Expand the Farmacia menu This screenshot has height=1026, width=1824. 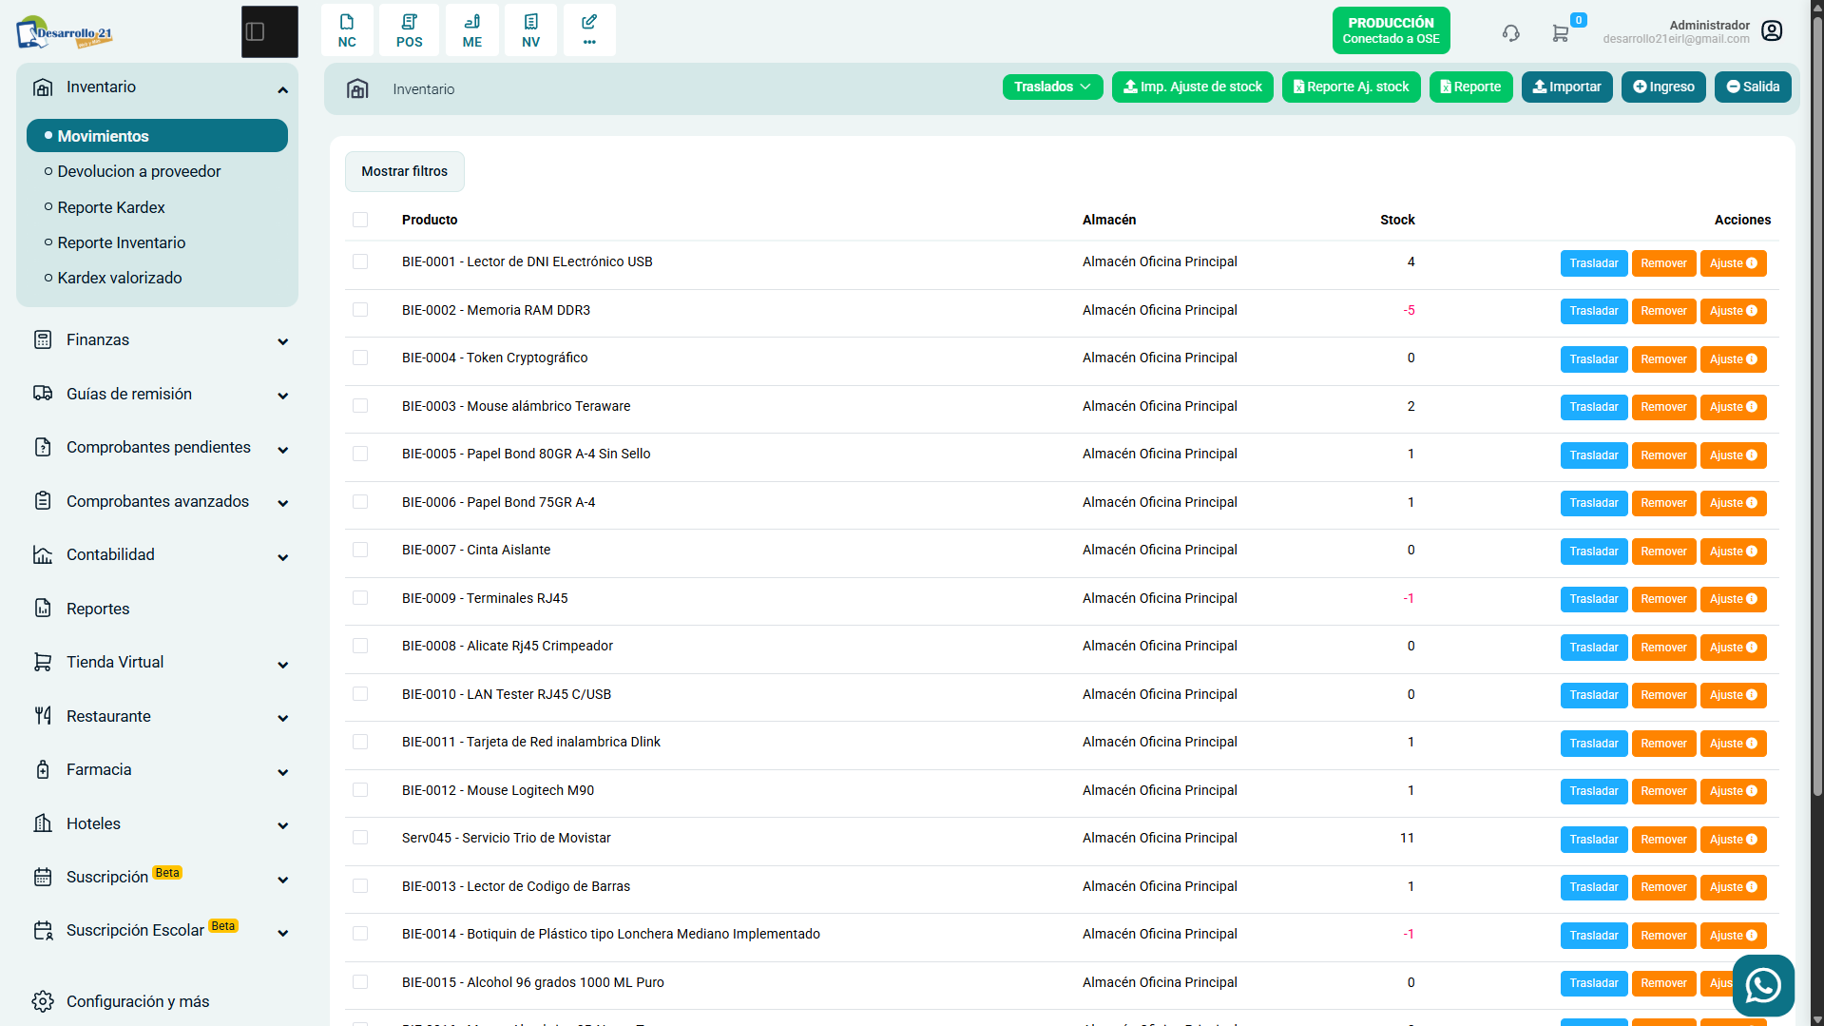[x=282, y=771]
